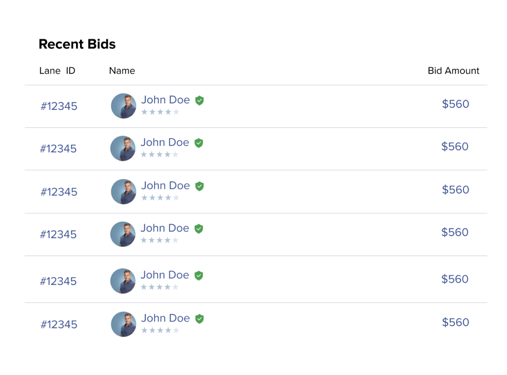The image size is (507, 375).
Task: Click the star rating in the fourth row
Action: pyautogui.click(x=160, y=240)
